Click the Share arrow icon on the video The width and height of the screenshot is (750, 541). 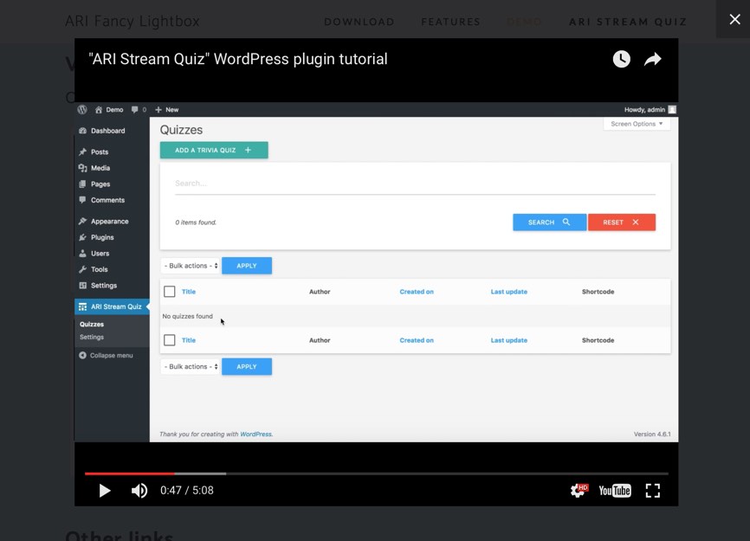tap(652, 59)
